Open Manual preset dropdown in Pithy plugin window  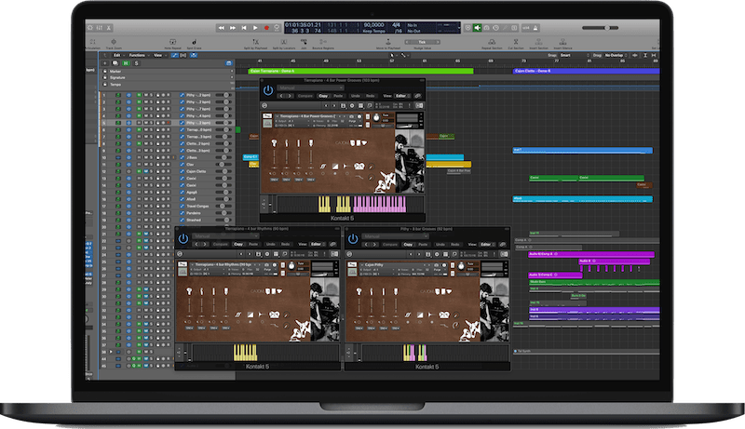tap(395, 236)
